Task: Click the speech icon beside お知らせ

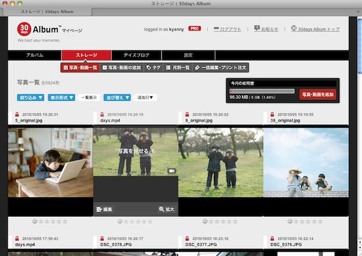Action: 257,28
